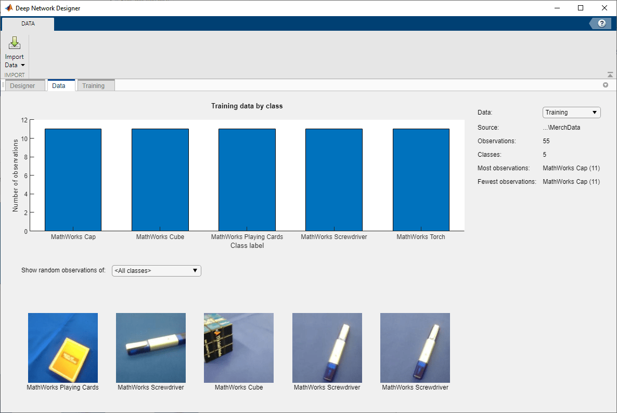Select the MathWorks Cube thumbnail image
The width and height of the screenshot is (617, 413).
click(x=239, y=347)
